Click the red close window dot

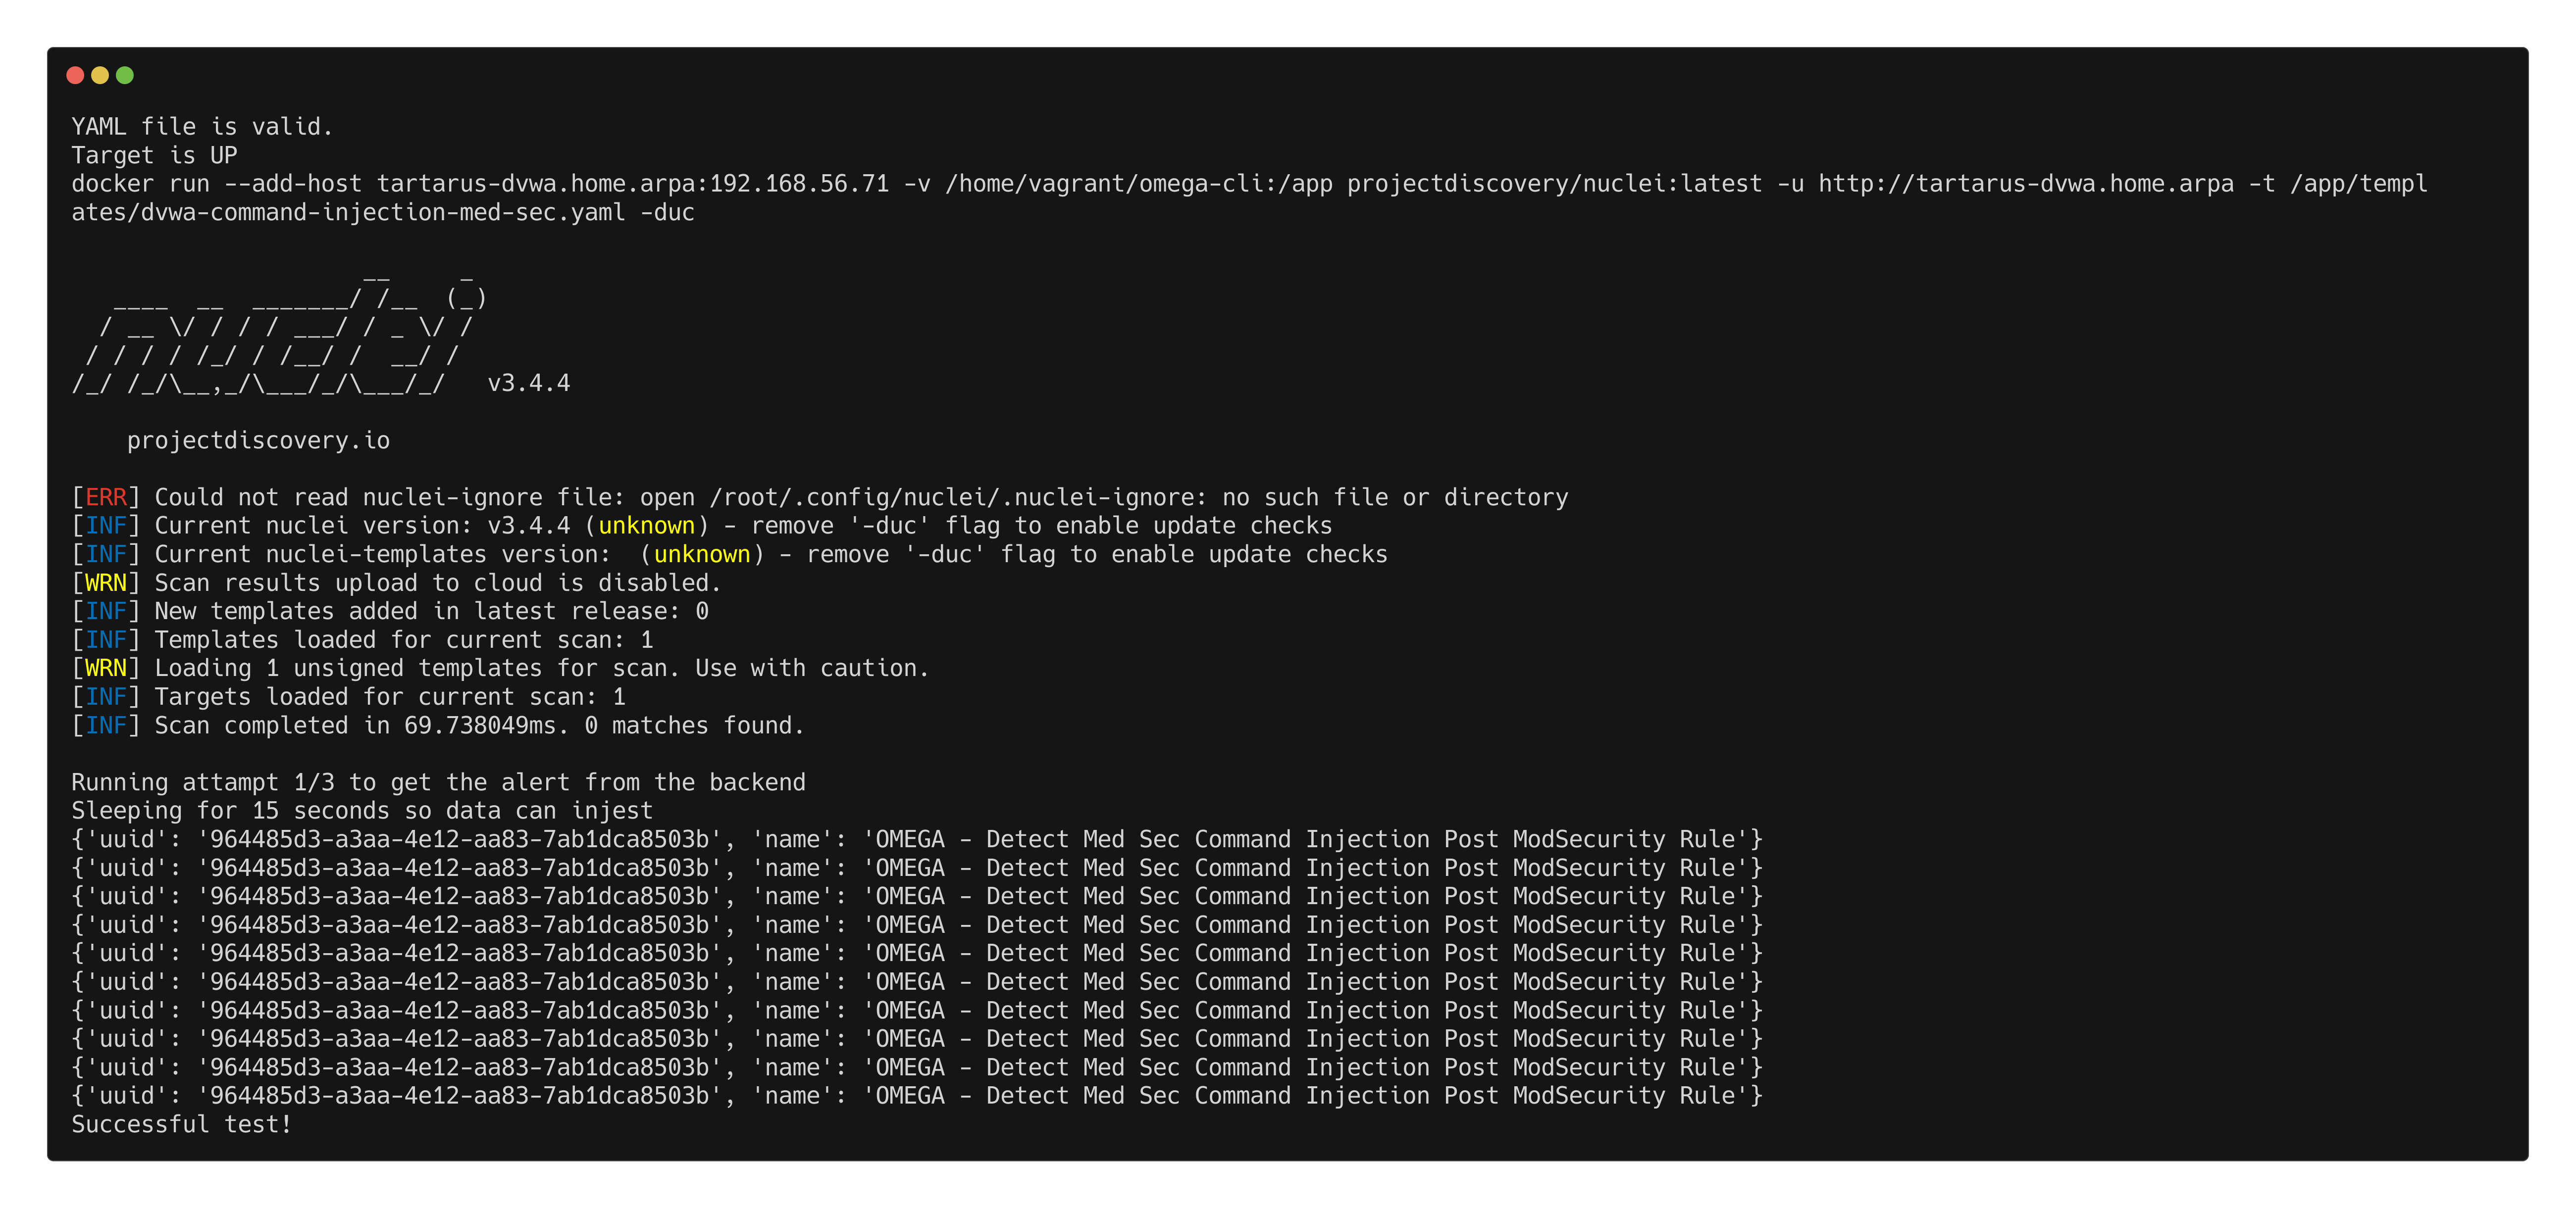coord(75,75)
